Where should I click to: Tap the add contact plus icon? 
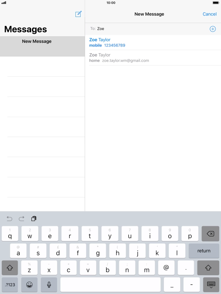213,29
